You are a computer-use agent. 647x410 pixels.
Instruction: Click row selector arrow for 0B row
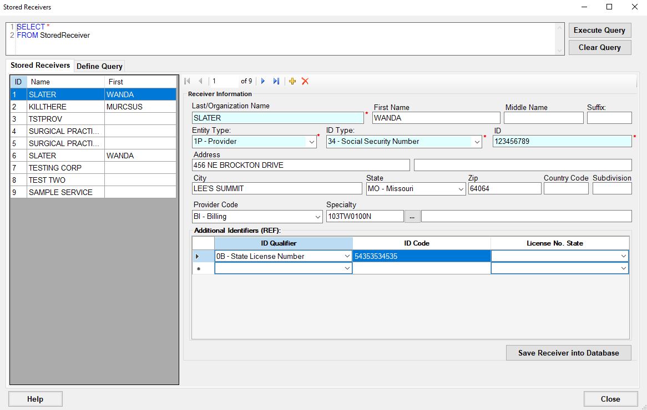coord(203,256)
